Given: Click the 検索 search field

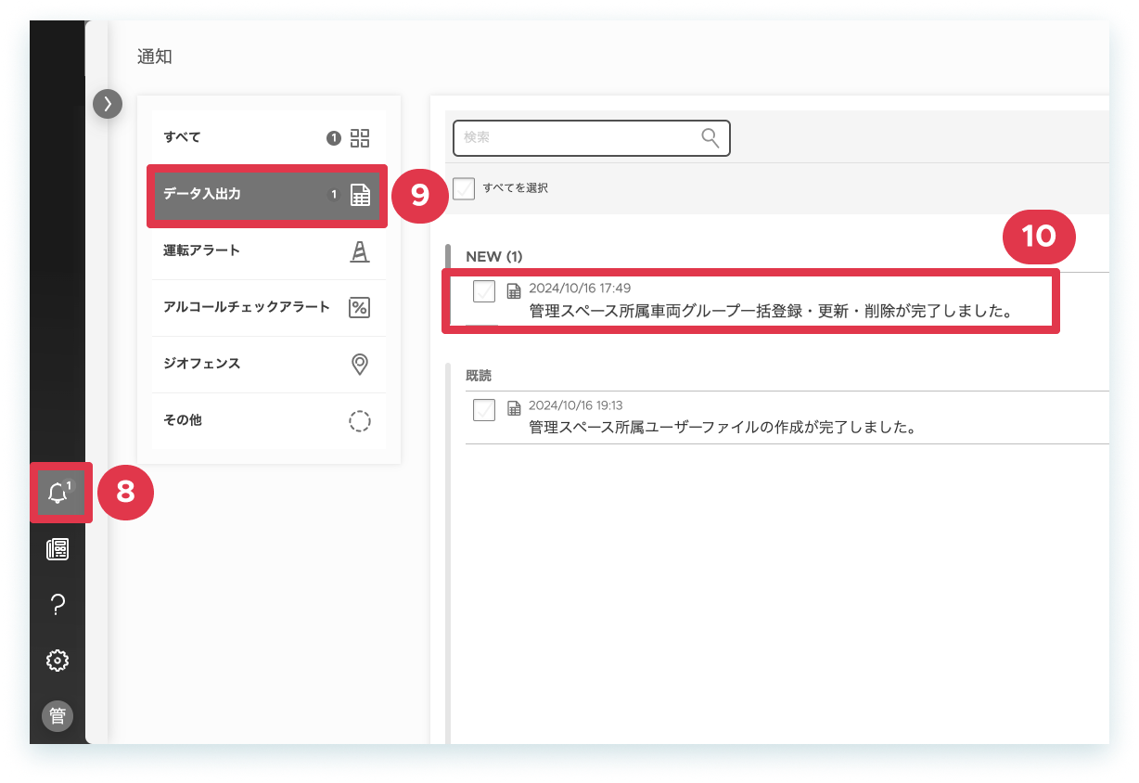Looking at the screenshot, I should 592,138.
